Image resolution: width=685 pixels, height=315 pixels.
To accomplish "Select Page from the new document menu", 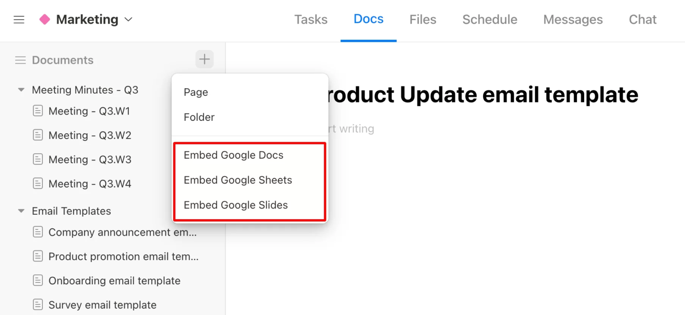I will point(196,92).
